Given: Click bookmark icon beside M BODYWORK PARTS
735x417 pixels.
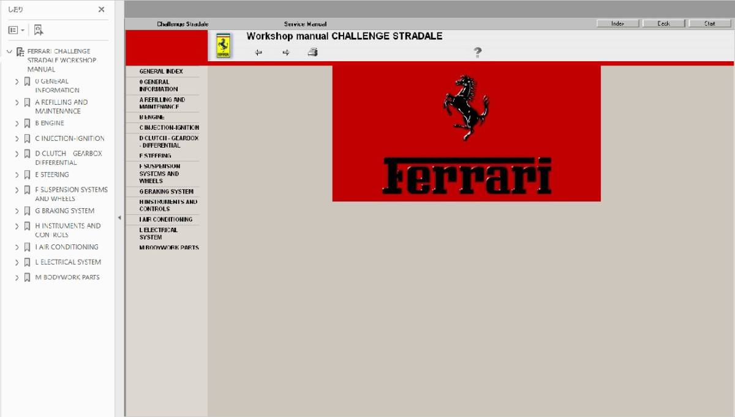Looking at the screenshot, I should pyautogui.click(x=27, y=277).
